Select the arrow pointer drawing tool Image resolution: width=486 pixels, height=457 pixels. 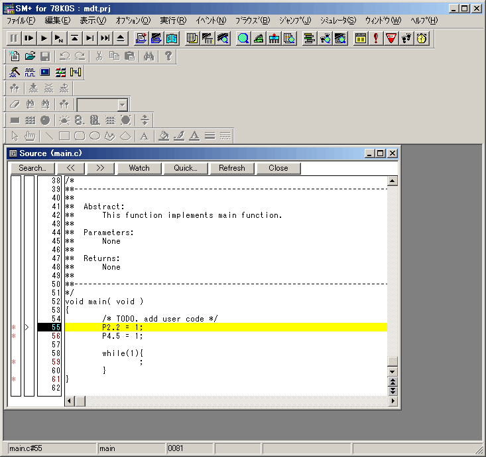(15, 136)
